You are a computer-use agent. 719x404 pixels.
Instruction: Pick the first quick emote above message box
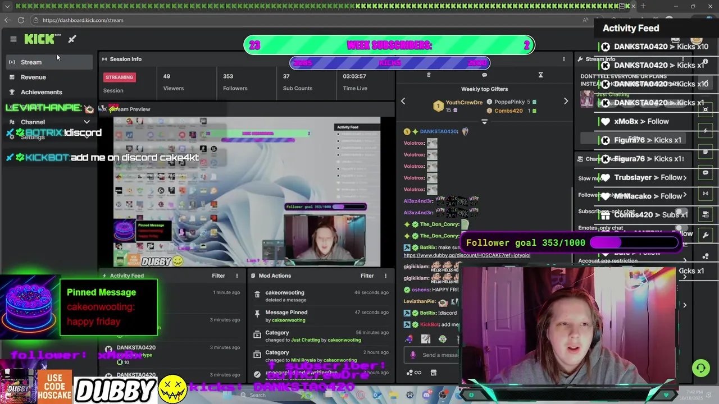pyautogui.click(x=409, y=339)
